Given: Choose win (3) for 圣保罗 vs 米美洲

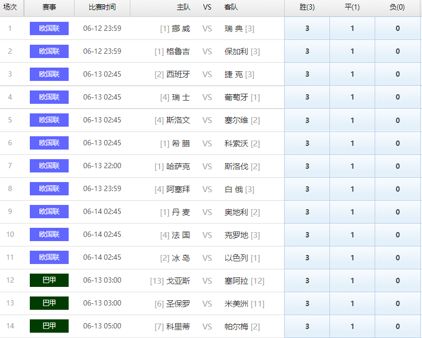Looking at the screenshot, I should tap(307, 303).
